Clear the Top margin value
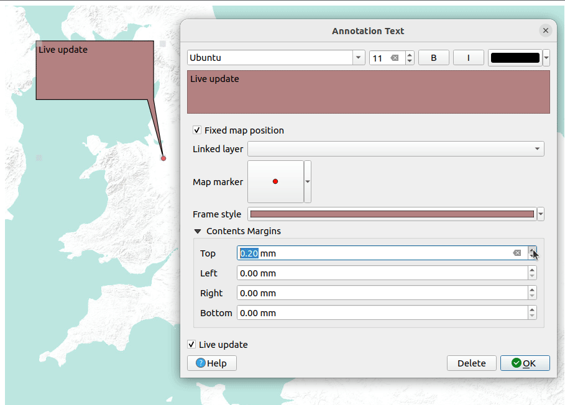Viewport: 565px width, 405px height. coord(517,253)
